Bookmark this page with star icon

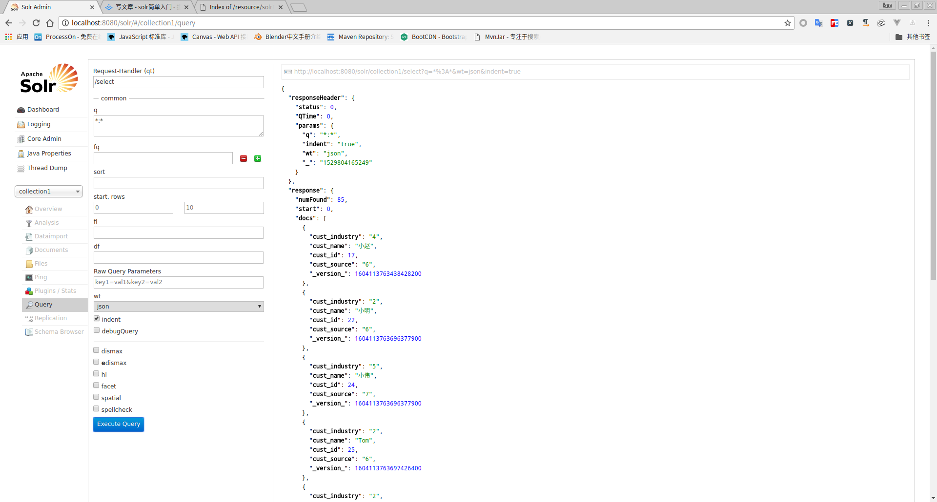click(x=787, y=23)
